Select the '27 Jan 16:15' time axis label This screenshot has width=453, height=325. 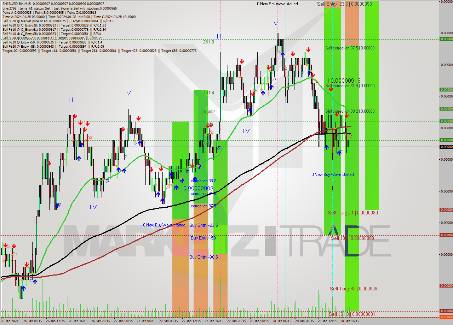tap(214, 321)
